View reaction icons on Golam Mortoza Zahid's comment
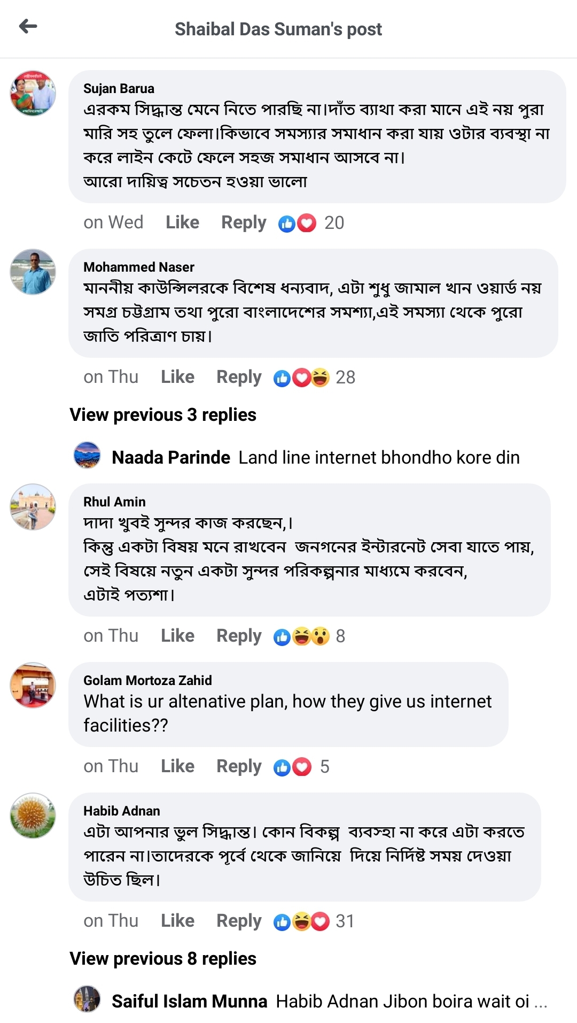 pos(292,767)
